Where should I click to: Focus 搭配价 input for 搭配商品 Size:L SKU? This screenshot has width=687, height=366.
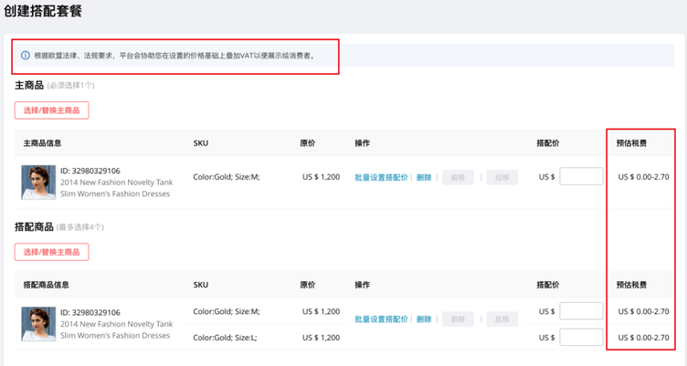pos(581,338)
